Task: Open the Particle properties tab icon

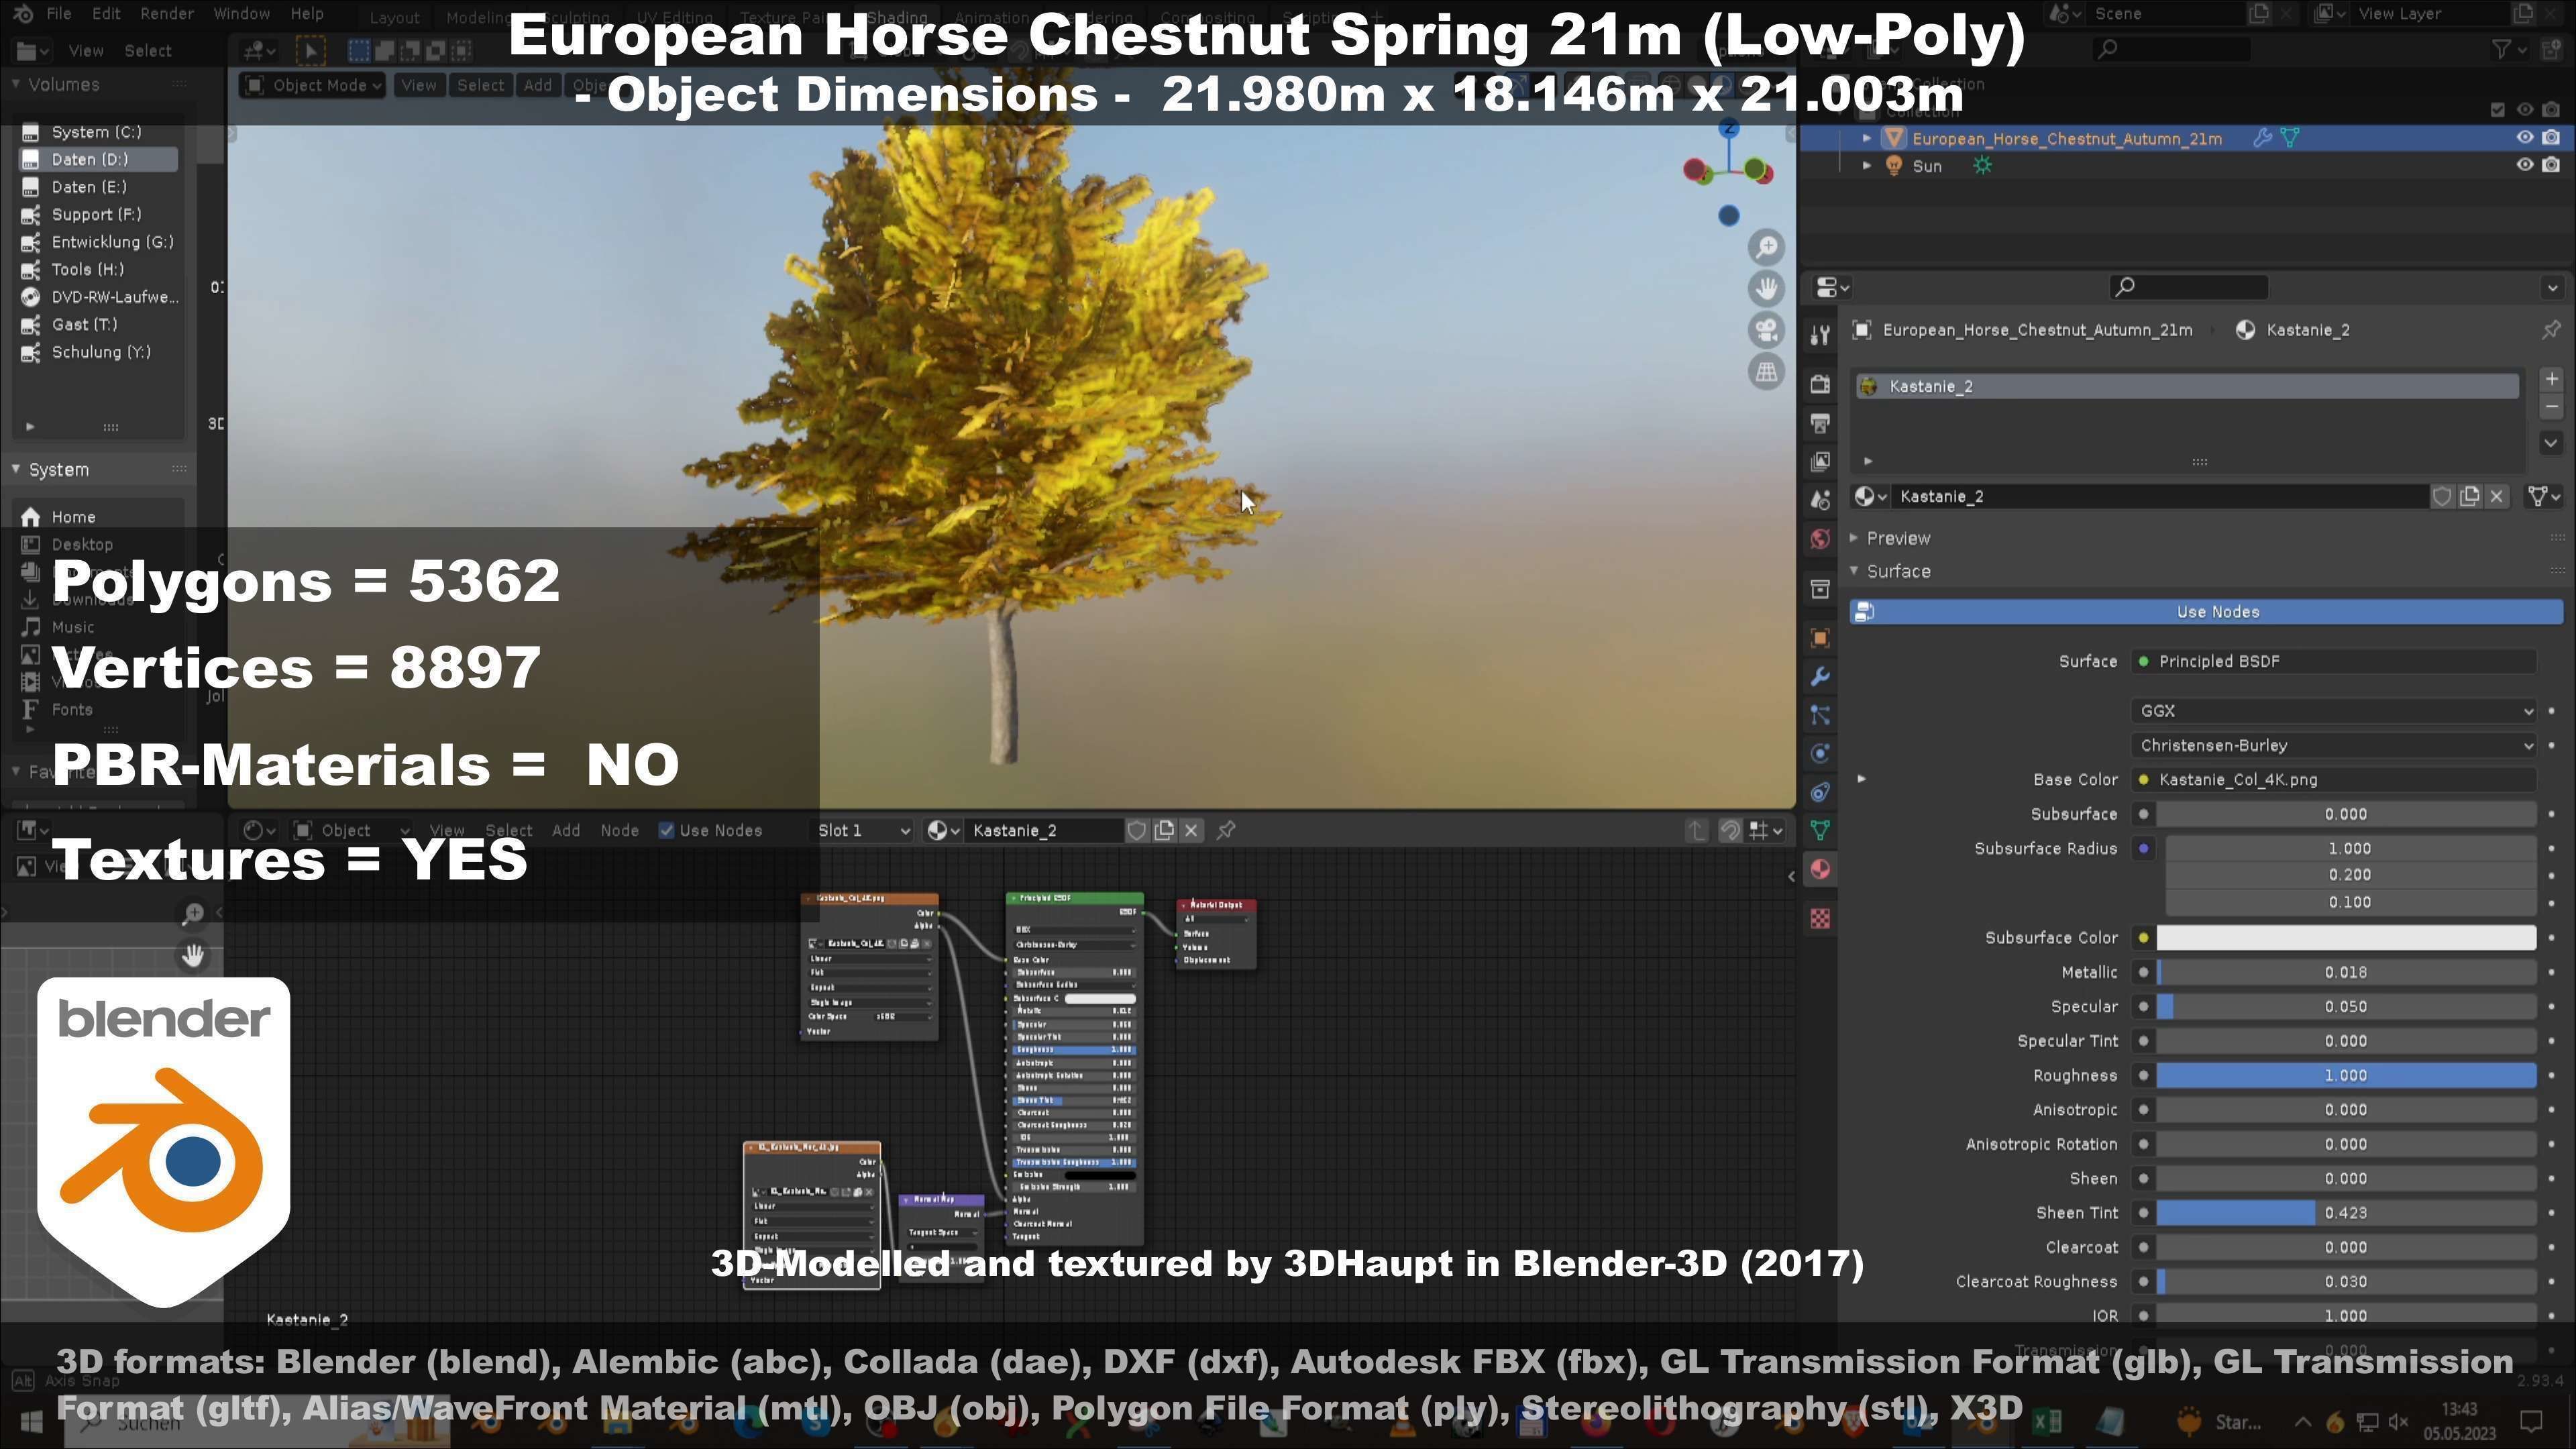Action: 1820,715
